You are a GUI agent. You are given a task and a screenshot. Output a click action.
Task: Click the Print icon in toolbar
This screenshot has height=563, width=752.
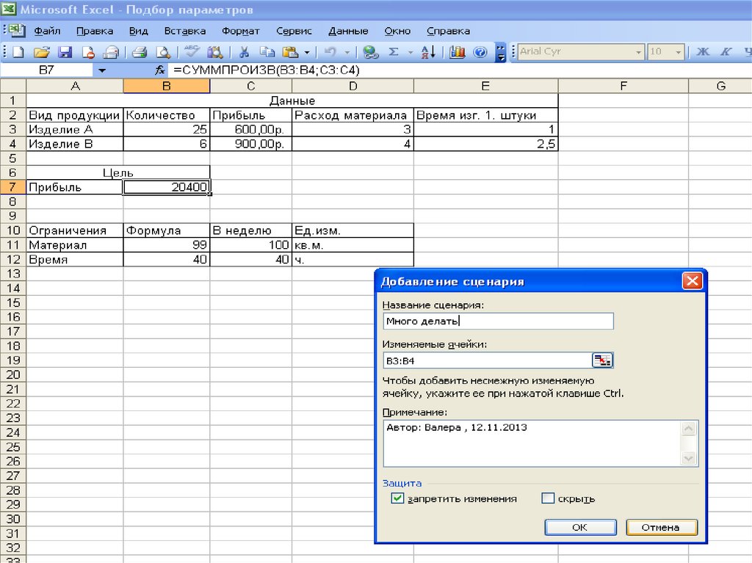tap(140, 52)
